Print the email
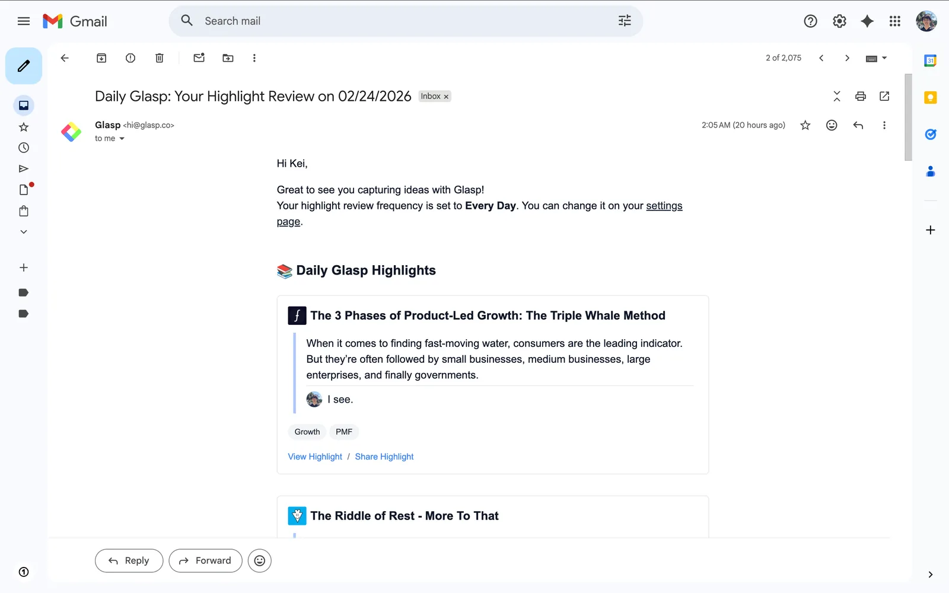Viewport: 949px width, 593px height. [861, 96]
